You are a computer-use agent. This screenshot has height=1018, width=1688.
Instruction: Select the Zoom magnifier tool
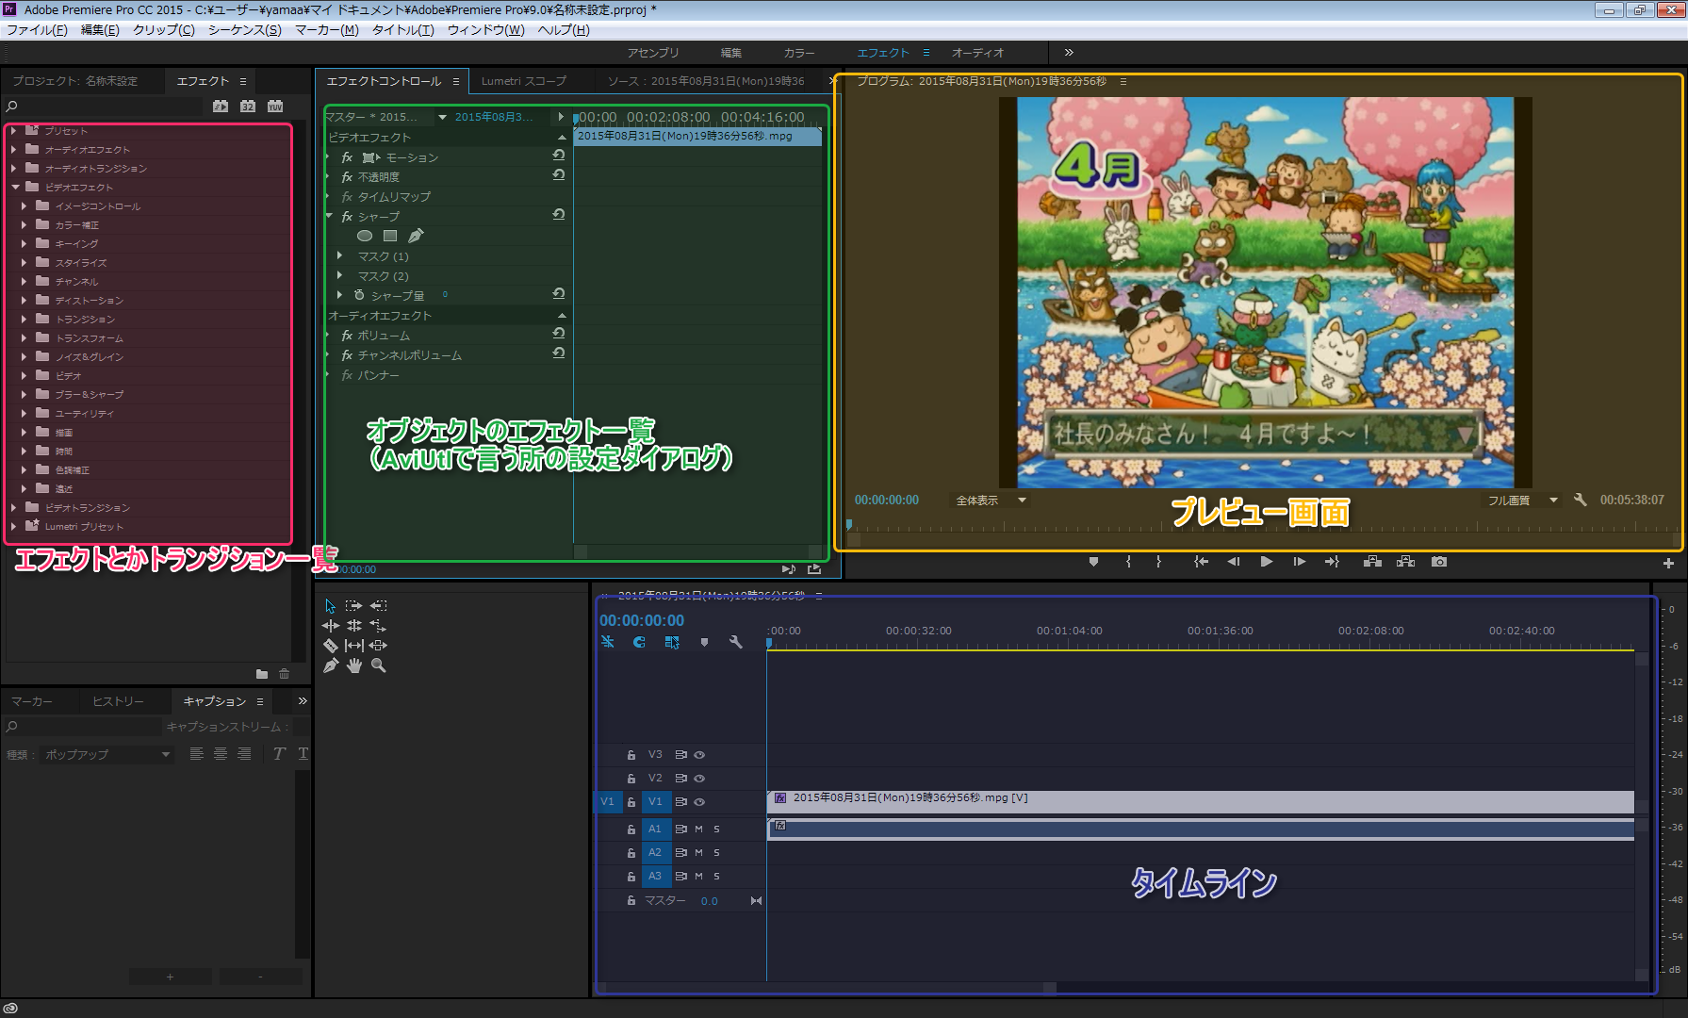pos(378,665)
